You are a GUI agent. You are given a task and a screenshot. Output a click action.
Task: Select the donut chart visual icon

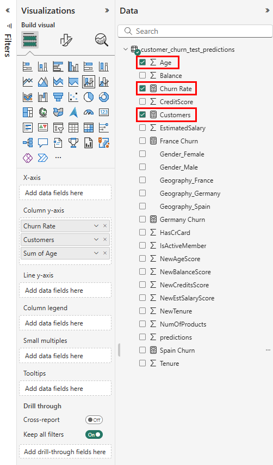[x=104, y=96]
